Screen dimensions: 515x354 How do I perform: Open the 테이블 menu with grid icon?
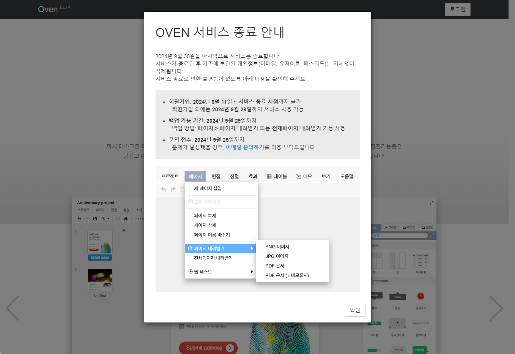click(x=277, y=176)
